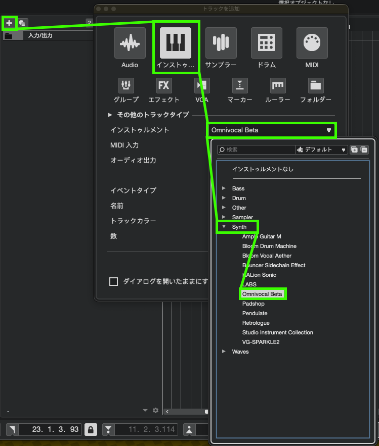Screen dimensions: 379x446
Task: Choose the FX effect track icon
Action: tap(163, 85)
